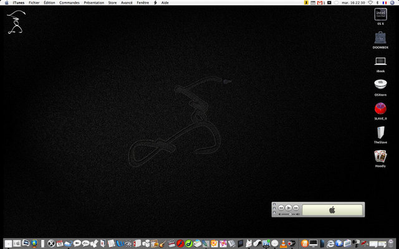Click the Apple logo display in iTunes mini player

[332, 210]
